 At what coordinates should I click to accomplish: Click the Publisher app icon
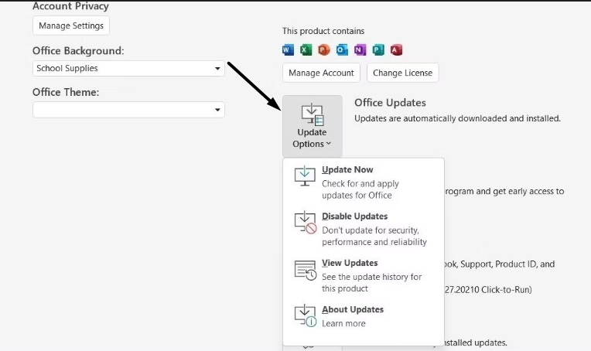(378, 49)
